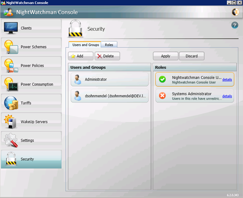
Task: Open the Power Policies icon
Action: pos(11,65)
